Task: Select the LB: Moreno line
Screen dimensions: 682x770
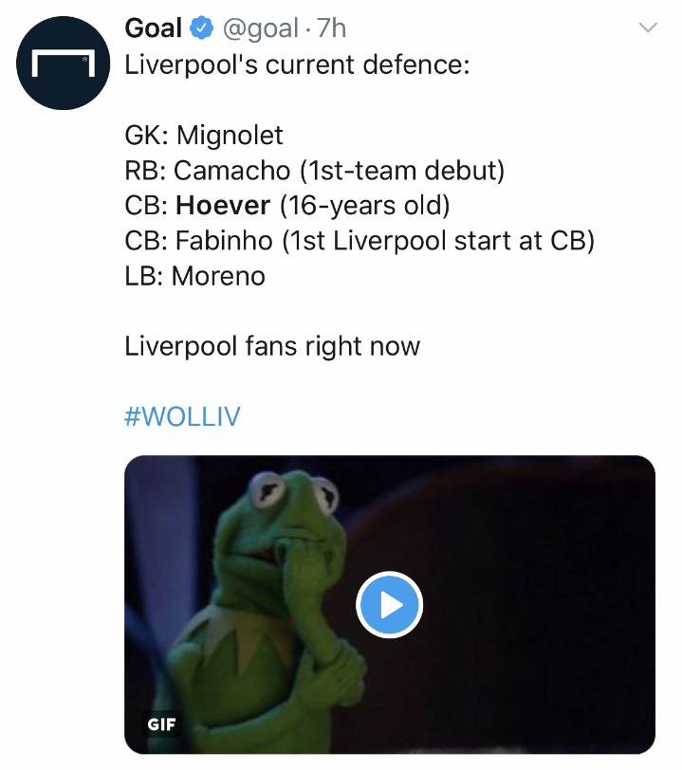Action: click(x=194, y=276)
